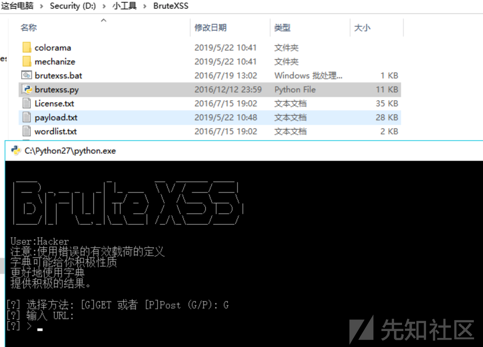Sort files by 大小 column header
The width and height of the screenshot is (483, 347).
coord(362,28)
